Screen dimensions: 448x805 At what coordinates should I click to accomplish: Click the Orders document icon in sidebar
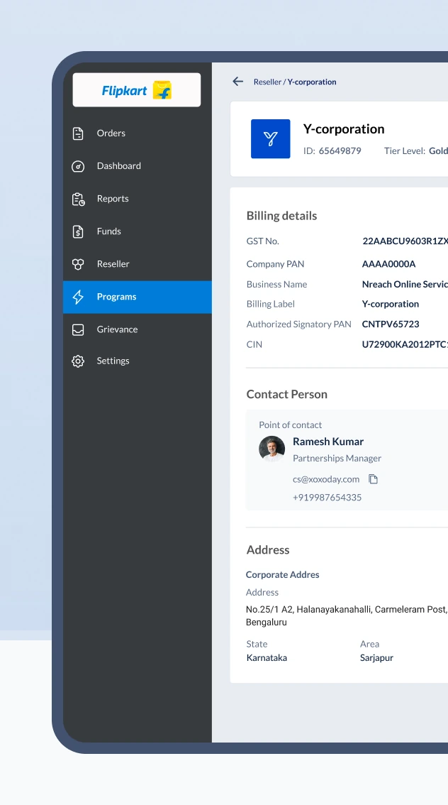[x=78, y=133]
